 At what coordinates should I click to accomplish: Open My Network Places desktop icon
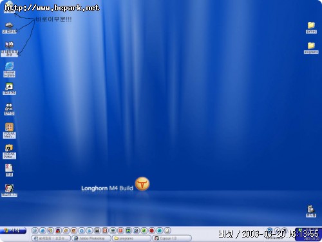click(x=9, y=49)
